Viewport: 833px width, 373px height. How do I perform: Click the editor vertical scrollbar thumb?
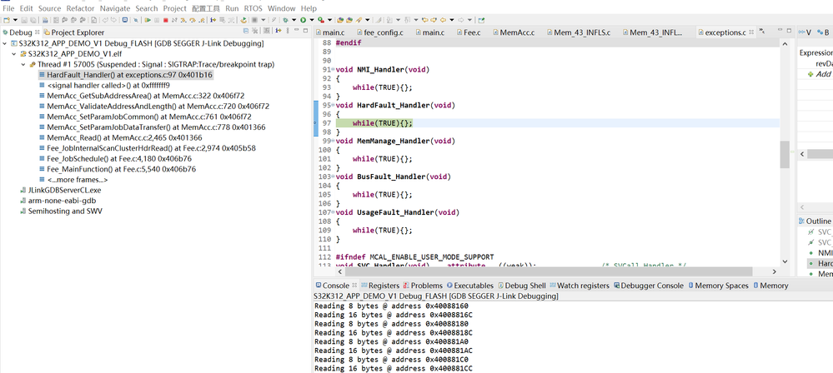tap(785, 154)
